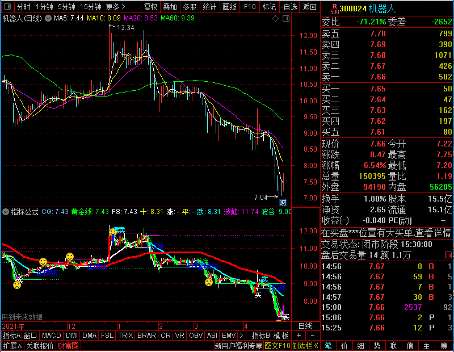Zoom out the chart with minus button
The width and height of the screenshot is (454, 352).
[x=313, y=336]
